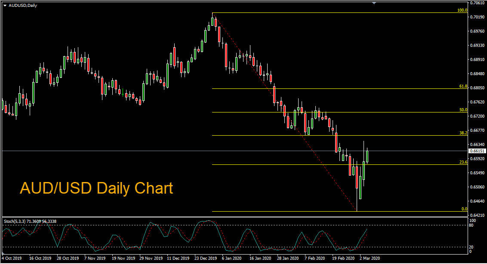Screen dimensions: 487x264
Task: Select the 100.0 Fibonacci level line label
Action: point(462,10)
